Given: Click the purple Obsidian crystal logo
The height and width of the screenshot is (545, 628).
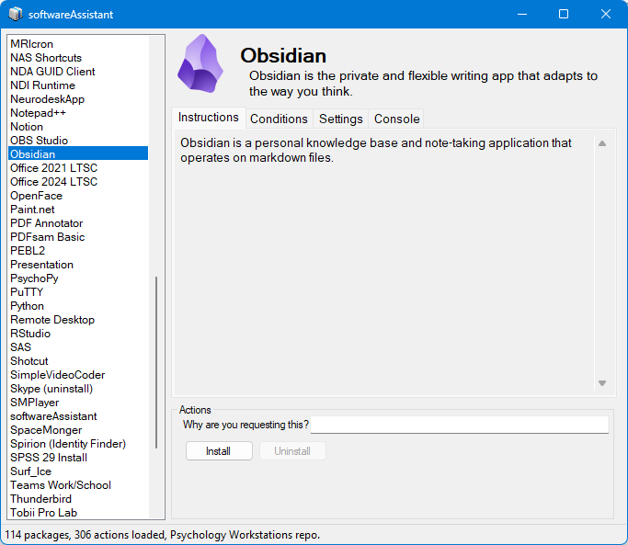Looking at the screenshot, I should click(x=200, y=63).
